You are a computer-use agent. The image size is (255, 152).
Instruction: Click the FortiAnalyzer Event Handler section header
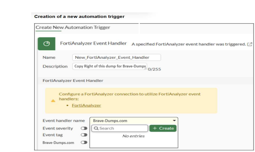click(x=73, y=80)
